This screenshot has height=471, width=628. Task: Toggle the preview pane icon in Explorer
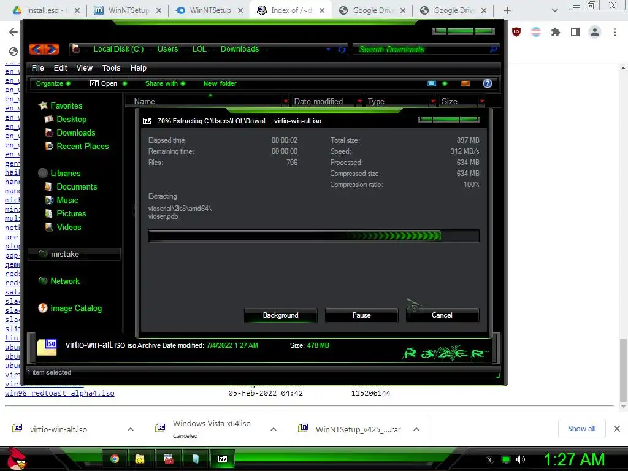coord(465,83)
